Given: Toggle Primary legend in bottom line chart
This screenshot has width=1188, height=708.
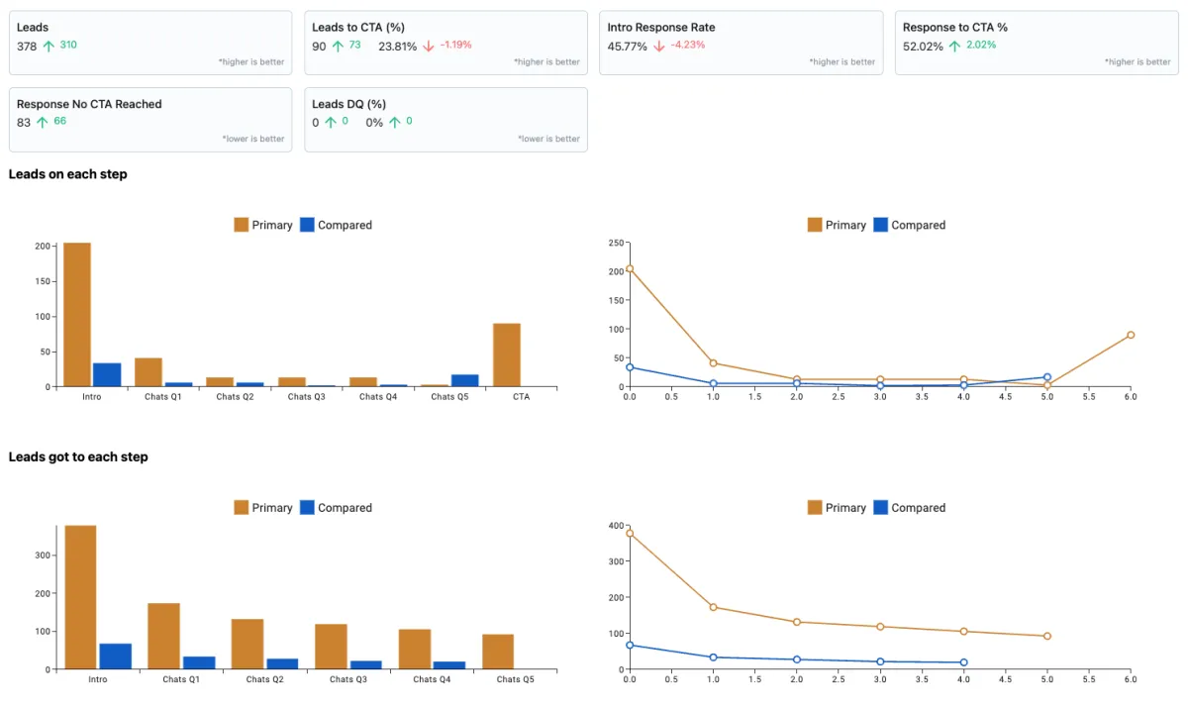Looking at the screenshot, I should click(x=838, y=507).
